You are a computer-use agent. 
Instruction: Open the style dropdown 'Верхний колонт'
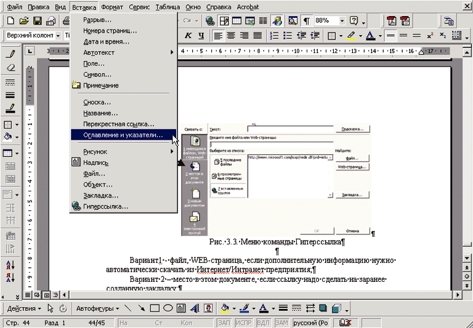click(59, 36)
